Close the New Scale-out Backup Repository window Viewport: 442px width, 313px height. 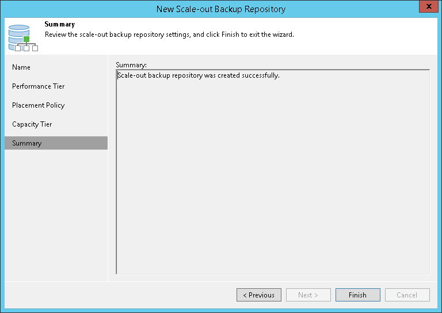tap(426, 7)
